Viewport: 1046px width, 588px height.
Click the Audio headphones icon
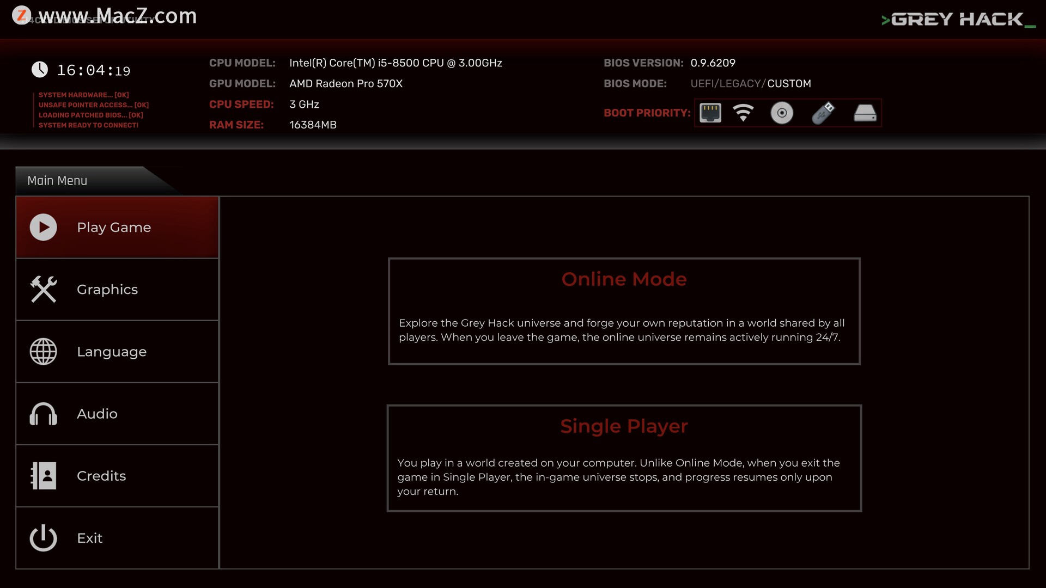[43, 414]
